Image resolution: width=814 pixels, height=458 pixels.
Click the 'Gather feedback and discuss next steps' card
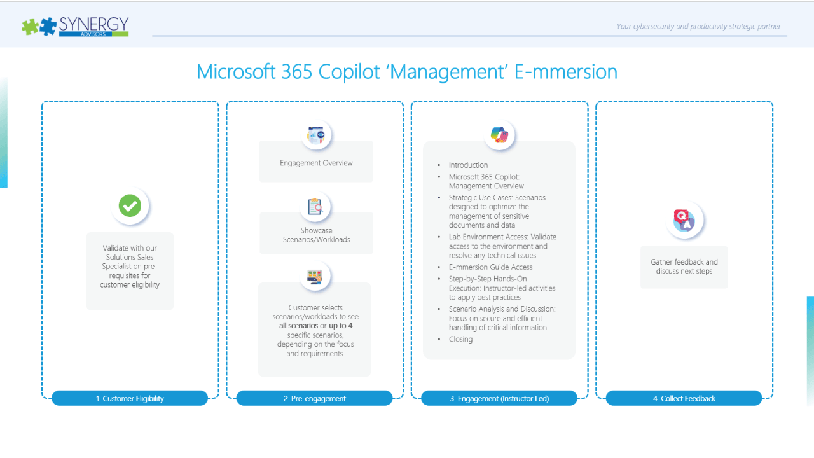pos(684,267)
